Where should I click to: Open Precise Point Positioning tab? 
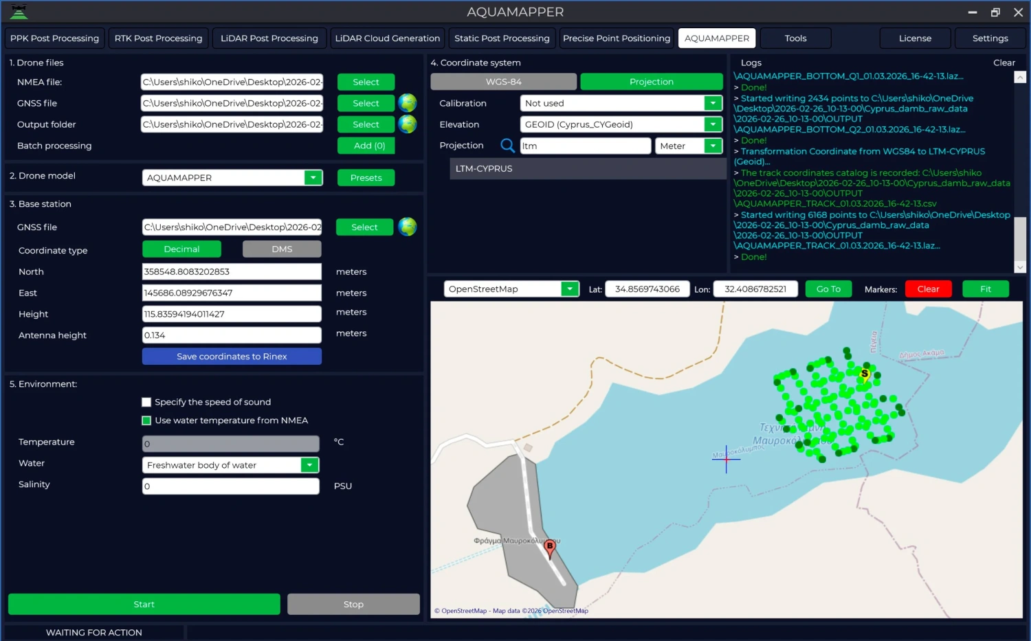[x=617, y=38]
